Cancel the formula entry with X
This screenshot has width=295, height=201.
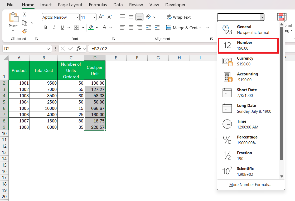pos(63,49)
